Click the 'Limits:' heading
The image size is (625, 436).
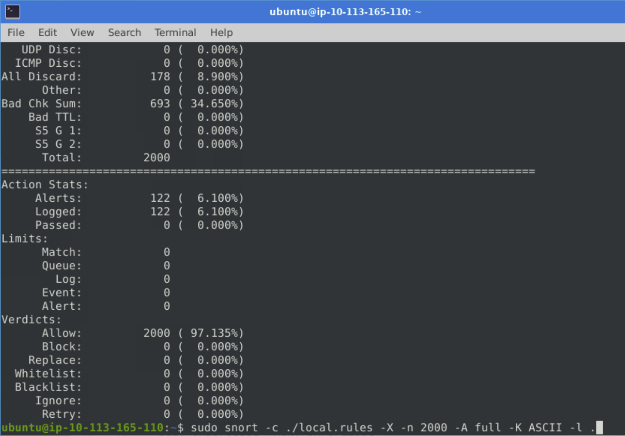(25, 238)
